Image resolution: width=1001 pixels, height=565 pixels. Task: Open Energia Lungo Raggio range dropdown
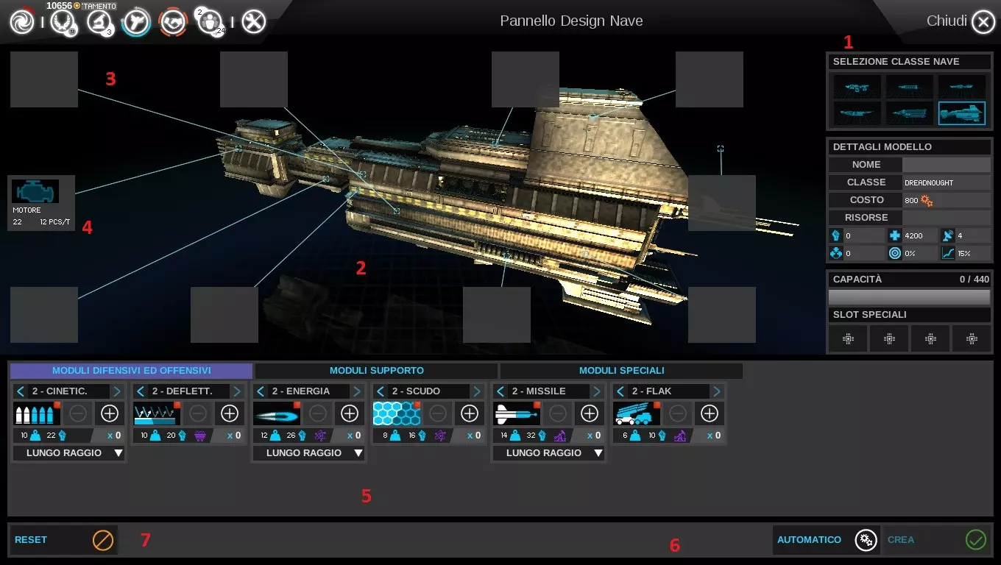308,453
